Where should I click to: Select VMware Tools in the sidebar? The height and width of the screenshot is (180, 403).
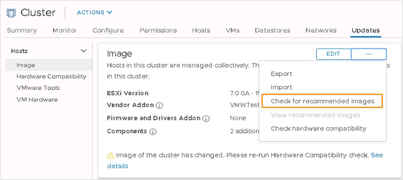(x=38, y=88)
